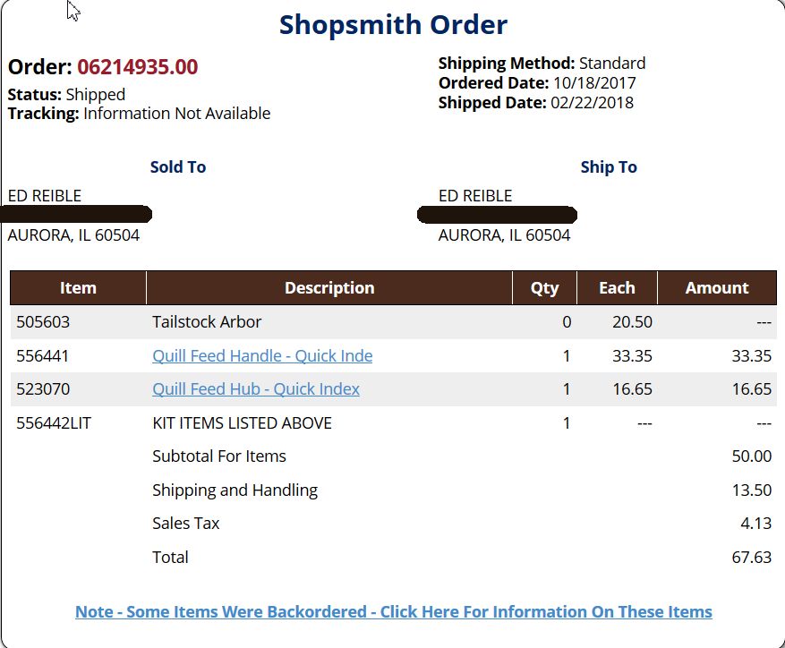
Task: Click the KIT ITEMS LISTED ABOVE text
Action: pyautogui.click(x=242, y=423)
